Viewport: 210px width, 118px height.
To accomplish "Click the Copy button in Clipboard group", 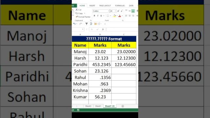I will [x=79, y=13].
